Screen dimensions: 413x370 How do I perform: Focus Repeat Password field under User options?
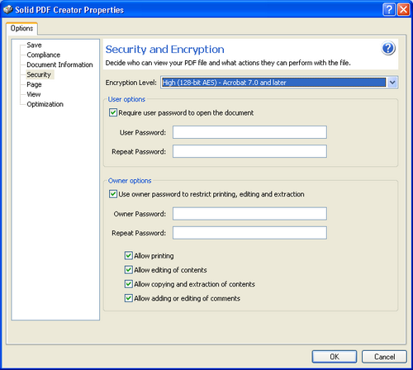point(249,151)
